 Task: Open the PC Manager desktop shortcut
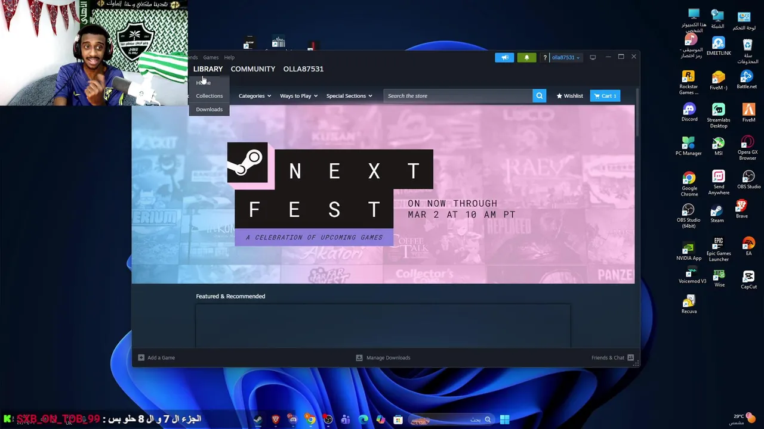[x=688, y=147]
